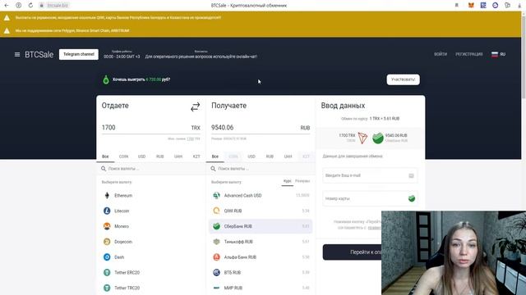Select the UAH tab under Получаете
This screenshot has height=295, width=526.
coord(288,157)
